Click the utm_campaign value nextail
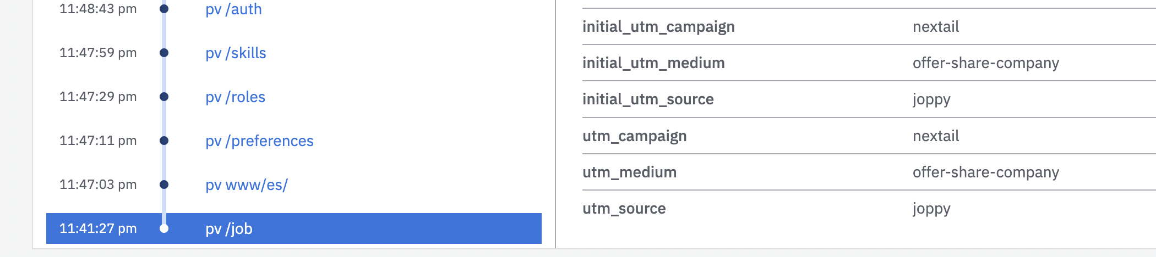1156x257 pixels. pos(935,136)
